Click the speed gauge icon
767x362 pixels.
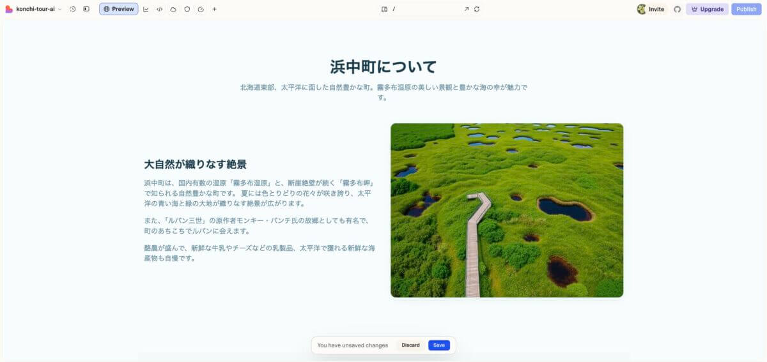201,9
